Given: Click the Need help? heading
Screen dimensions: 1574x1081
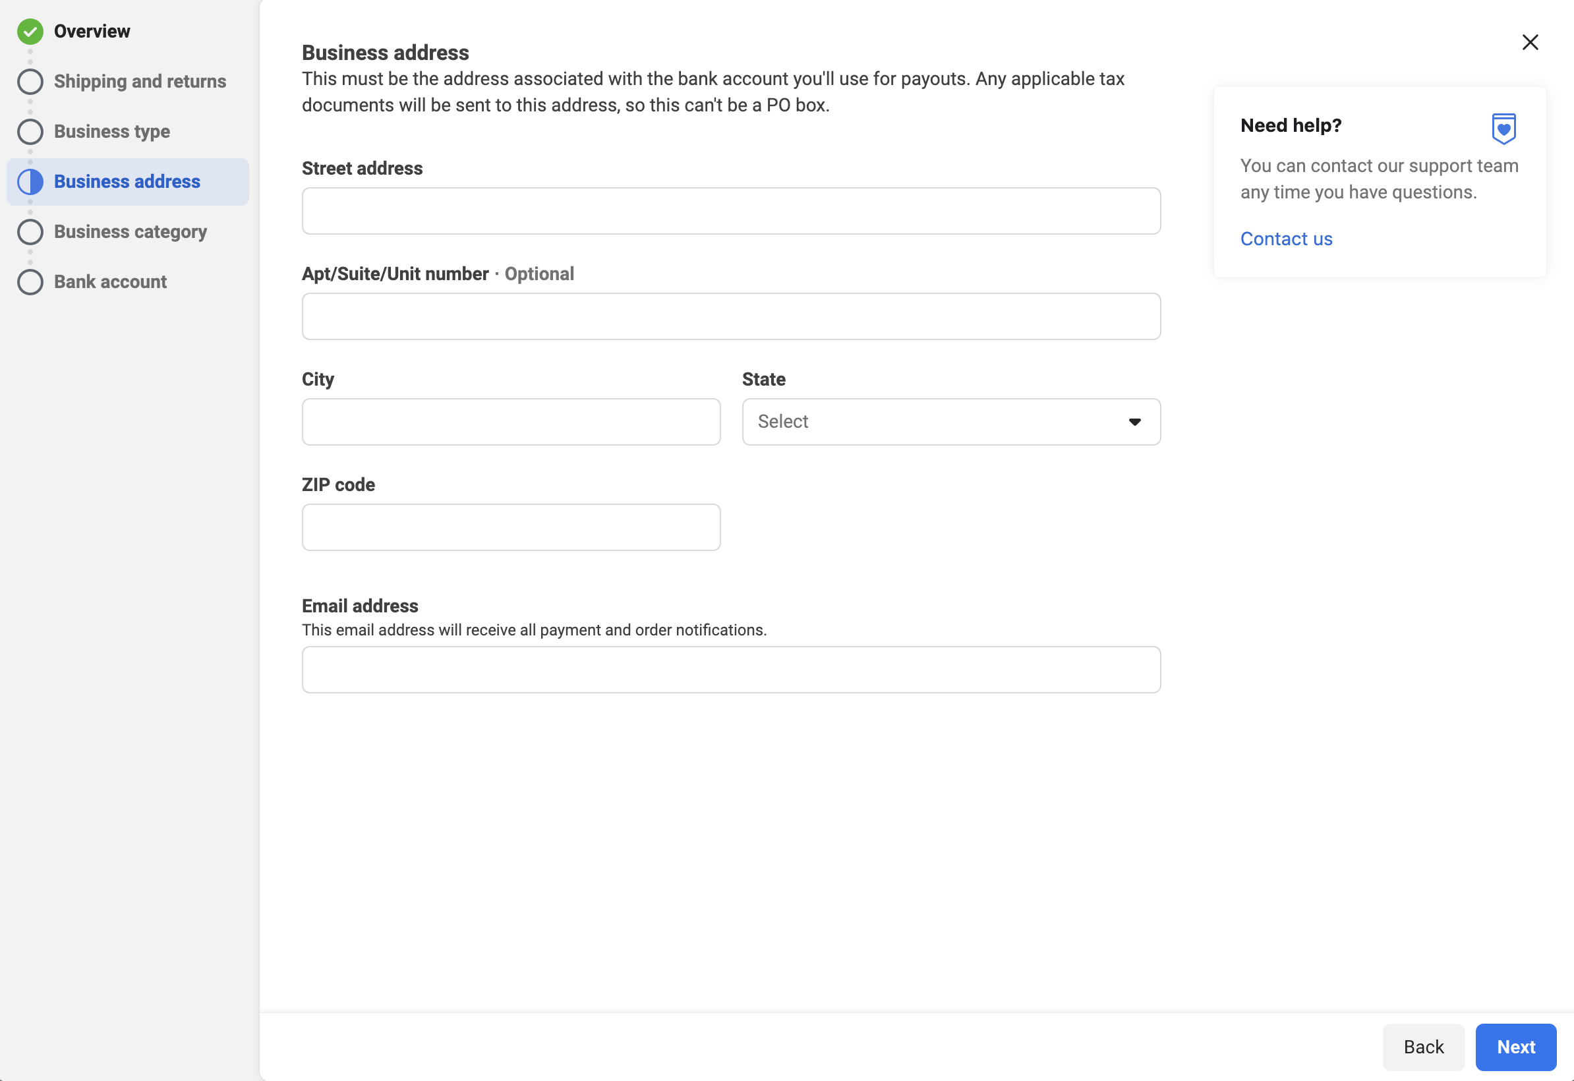Looking at the screenshot, I should coord(1291,125).
